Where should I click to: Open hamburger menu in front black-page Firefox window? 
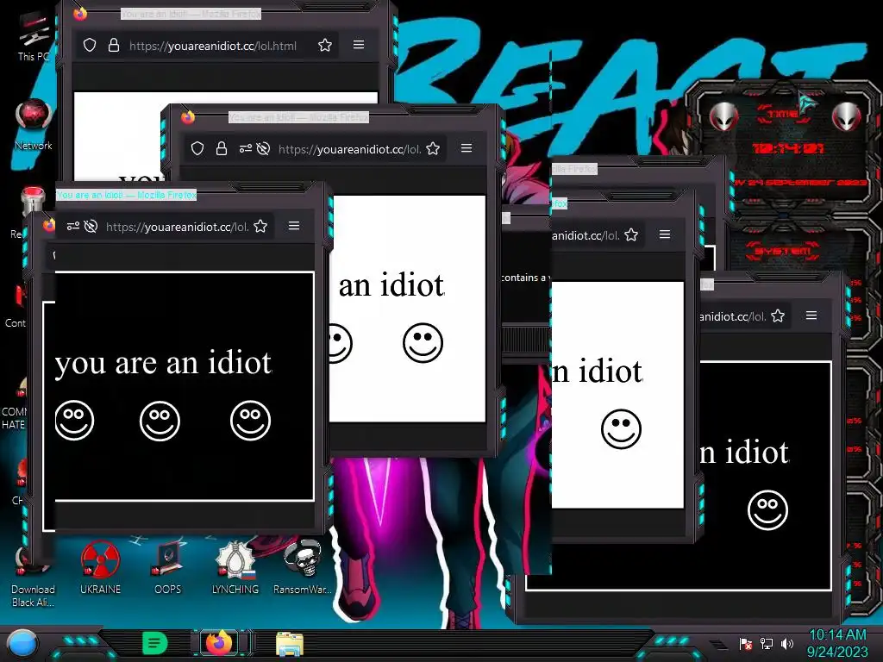click(294, 226)
